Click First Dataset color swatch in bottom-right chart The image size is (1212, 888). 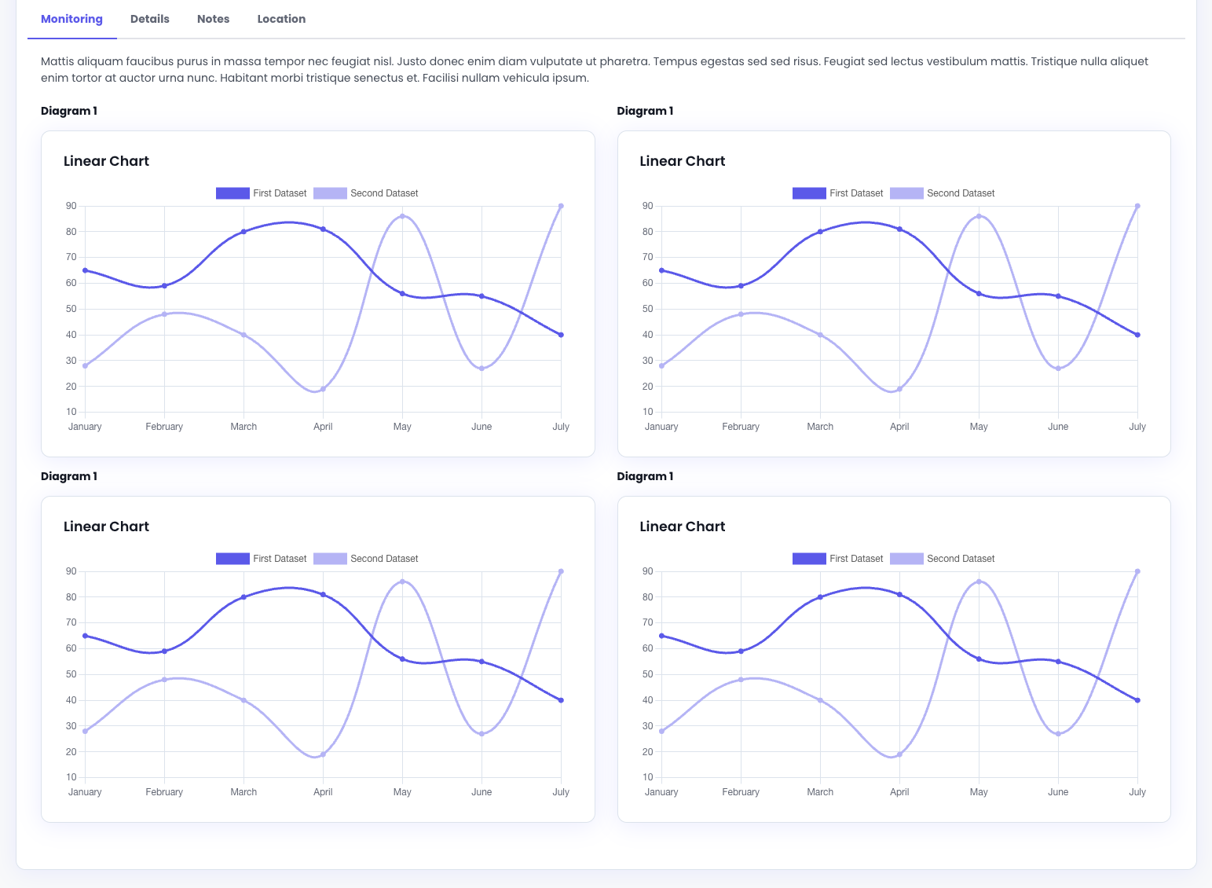(809, 559)
